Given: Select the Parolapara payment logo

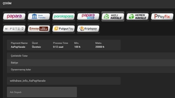Looking at the screenshot, I should pos(63,16).
